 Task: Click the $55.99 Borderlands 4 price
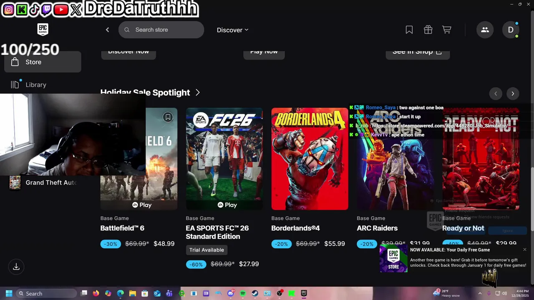click(335, 244)
